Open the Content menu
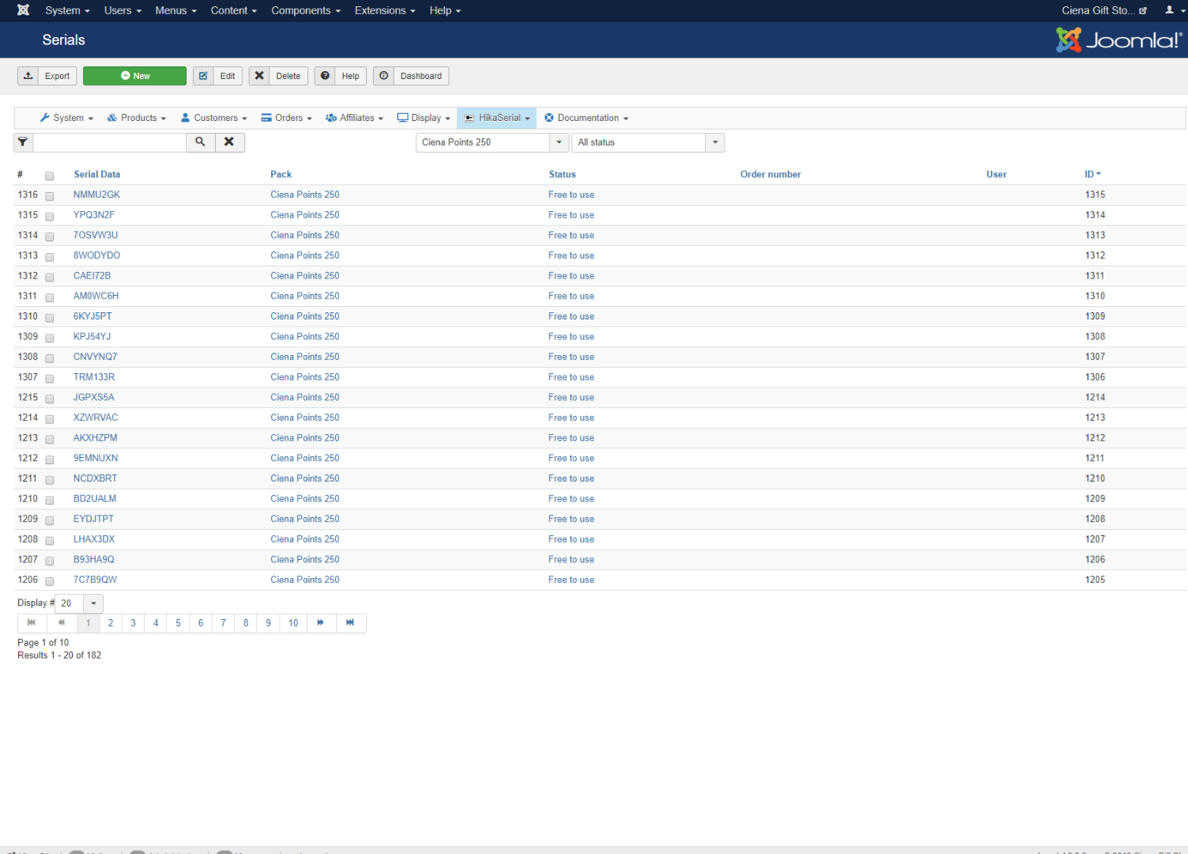The height and width of the screenshot is (854, 1188). (234, 10)
